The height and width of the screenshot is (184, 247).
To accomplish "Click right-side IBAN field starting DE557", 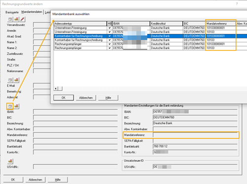I will (x=195, y=112).
